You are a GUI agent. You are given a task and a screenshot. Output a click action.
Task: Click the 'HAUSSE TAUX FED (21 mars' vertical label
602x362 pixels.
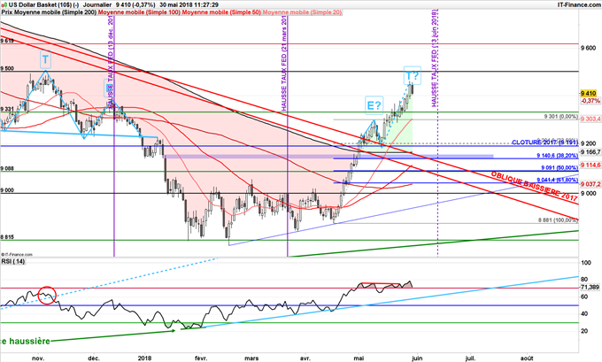click(x=284, y=64)
